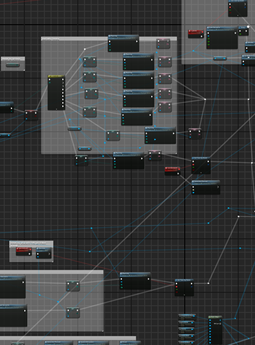Select title bar of the small lower-left comment box

(x=31, y=244)
